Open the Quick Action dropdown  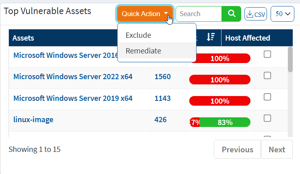(145, 14)
